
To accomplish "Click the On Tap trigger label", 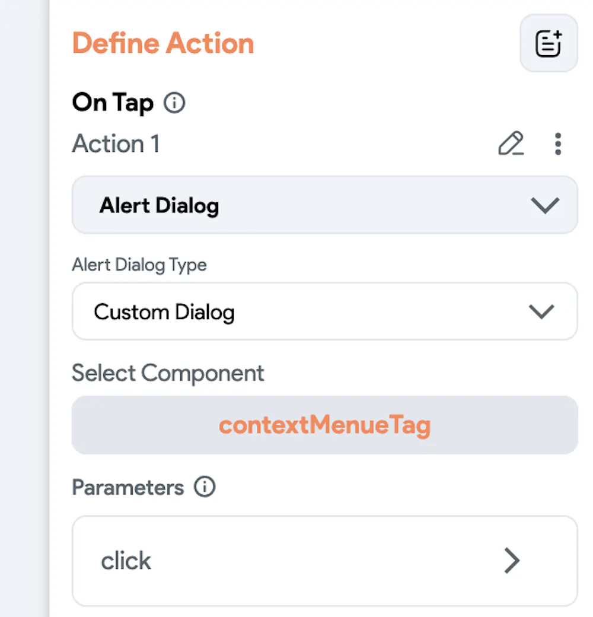I will coord(113,103).
